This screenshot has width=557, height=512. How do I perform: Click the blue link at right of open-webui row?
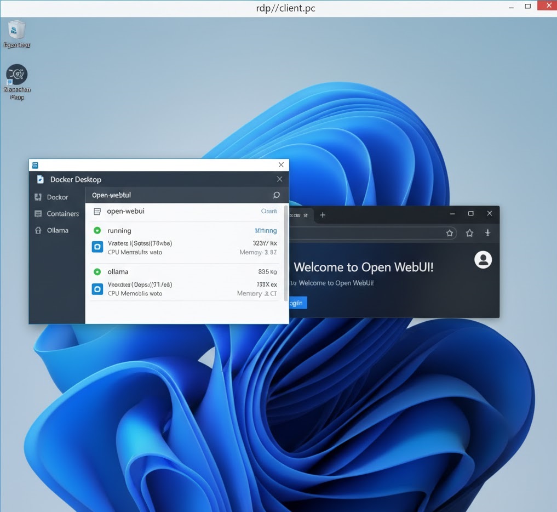point(269,211)
